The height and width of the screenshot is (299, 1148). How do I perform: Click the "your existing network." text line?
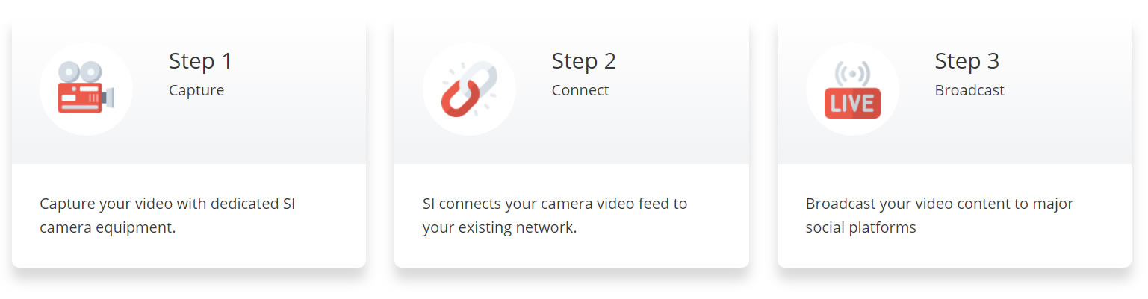(x=499, y=227)
